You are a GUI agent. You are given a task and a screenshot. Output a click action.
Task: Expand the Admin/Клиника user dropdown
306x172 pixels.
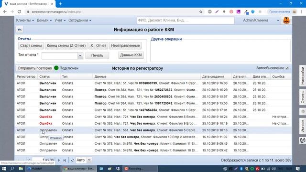tap(278, 20)
